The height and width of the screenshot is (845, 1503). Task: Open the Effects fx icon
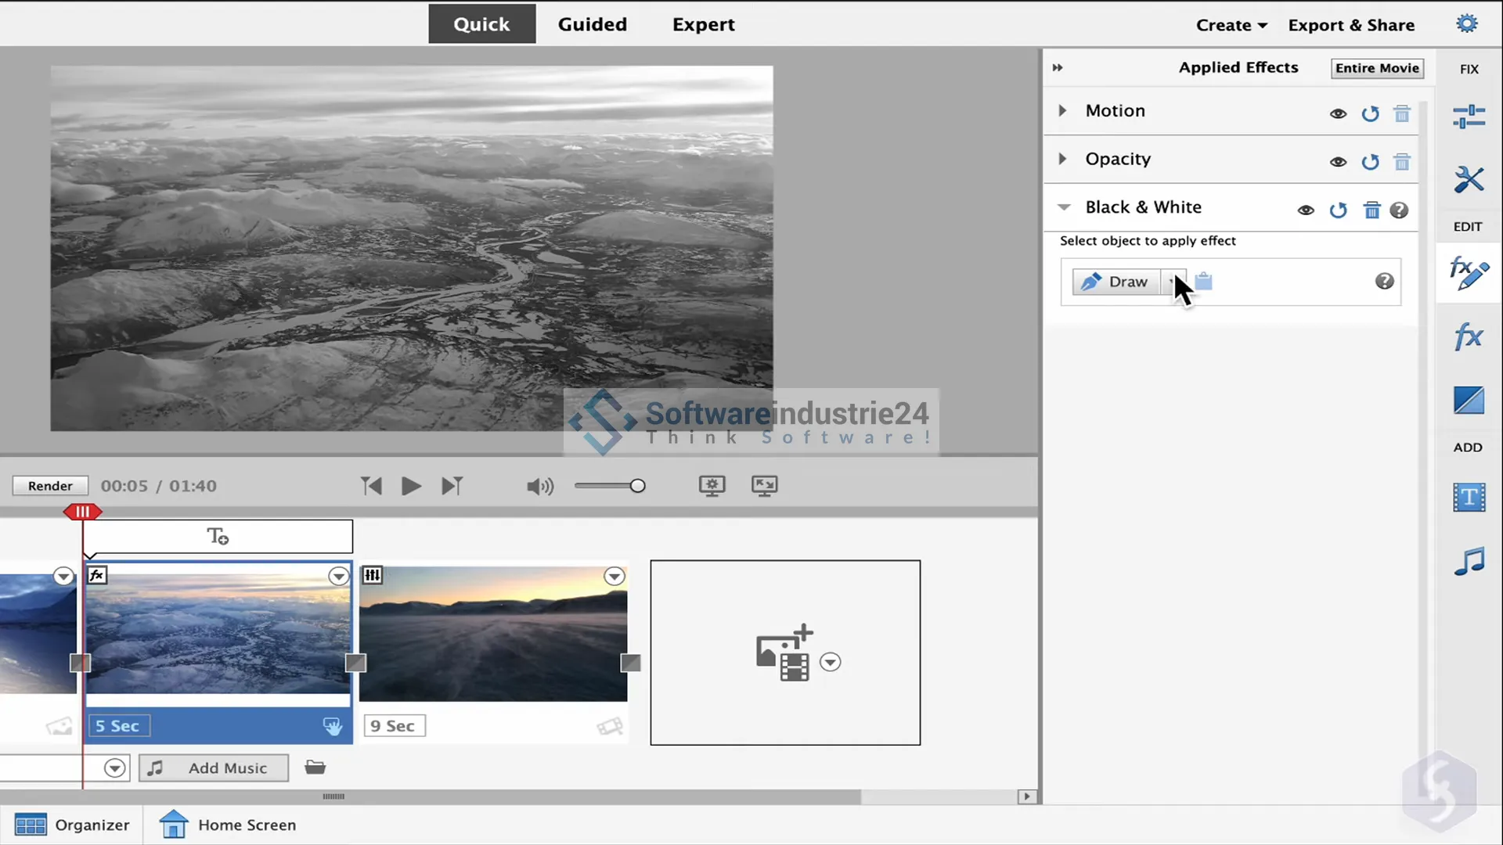click(1469, 337)
